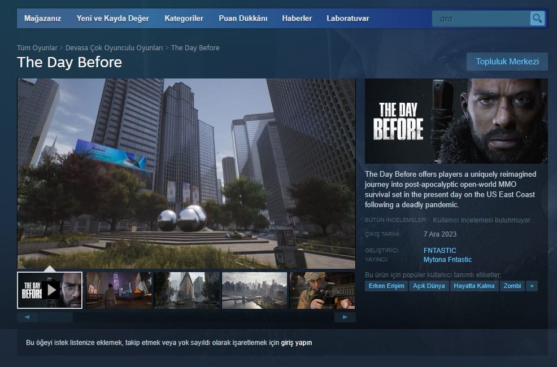The image size is (557, 367).
Task: Click the magnifying glass search icon
Action: click(x=537, y=19)
